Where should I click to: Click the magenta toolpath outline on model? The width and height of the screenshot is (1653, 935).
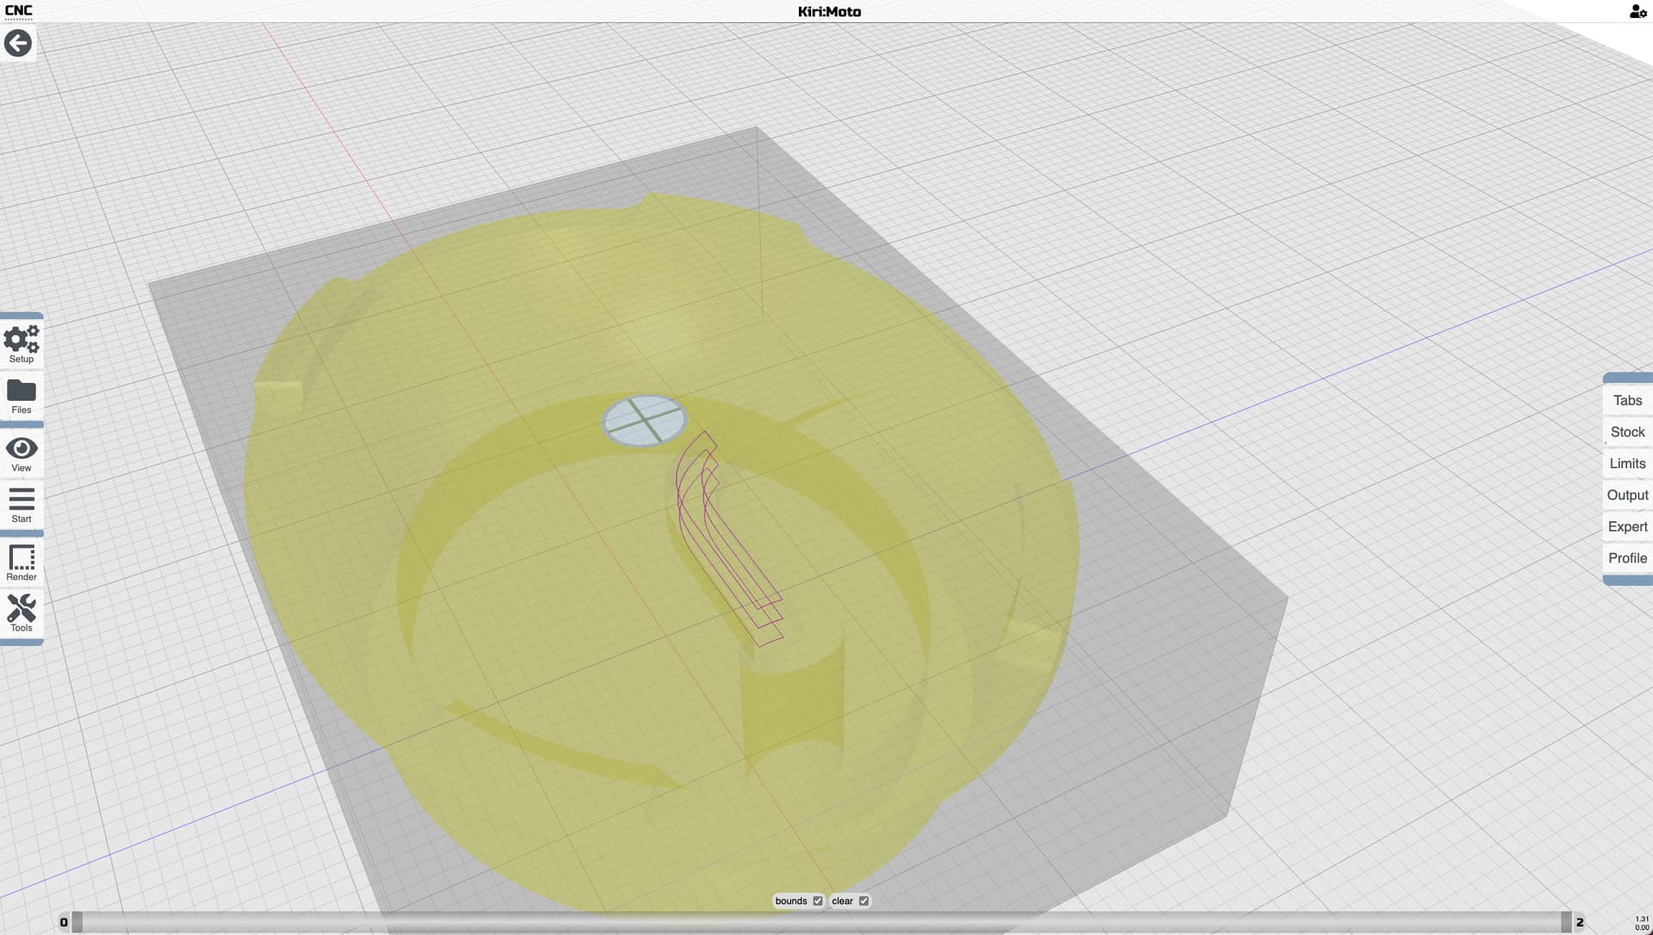pos(728,538)
